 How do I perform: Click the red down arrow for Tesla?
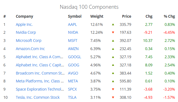113,97
